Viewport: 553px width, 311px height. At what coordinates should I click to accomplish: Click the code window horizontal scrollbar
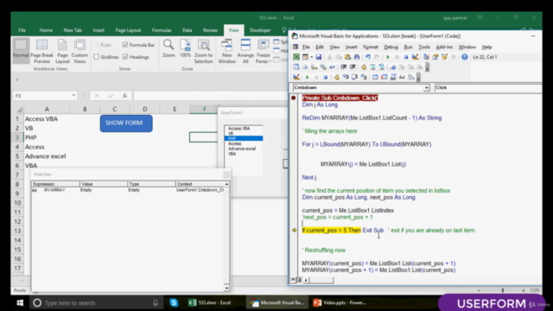pos(321,280)
